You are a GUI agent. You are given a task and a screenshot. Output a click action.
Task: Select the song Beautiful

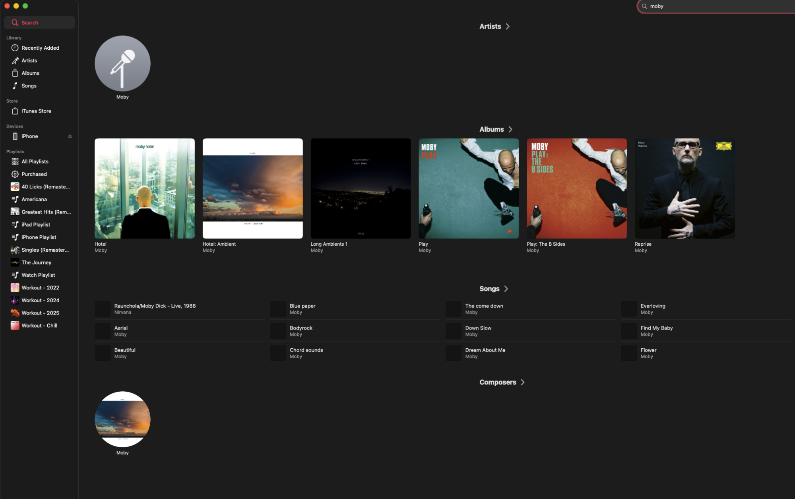(x=180, y=353)
